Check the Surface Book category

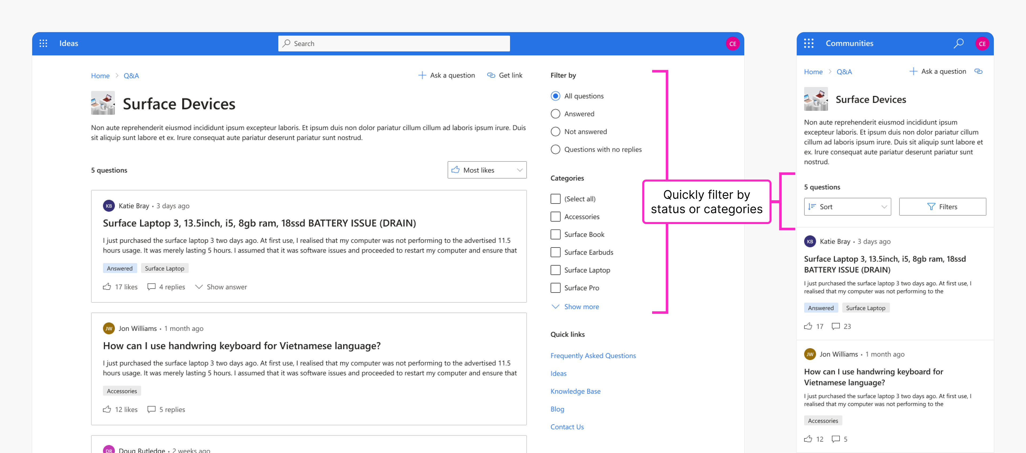pos(555,235)
